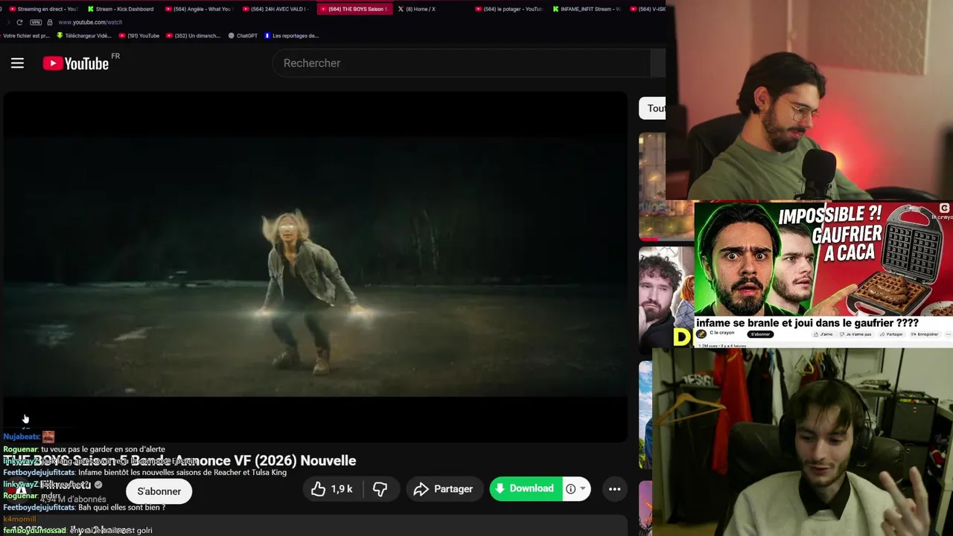Screen dimensions: 953x536
Task: Switch to the Stream - Kick Dashboard tab
Action: coord(120,9)
